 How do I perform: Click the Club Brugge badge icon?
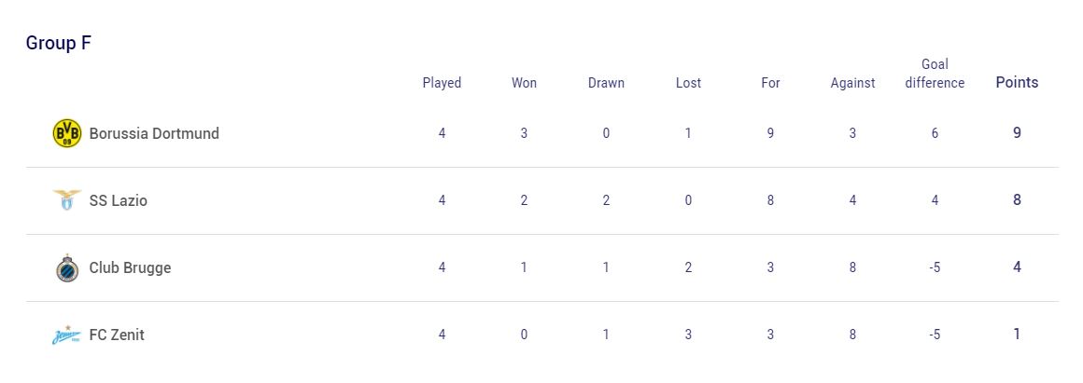coord(67,267)
